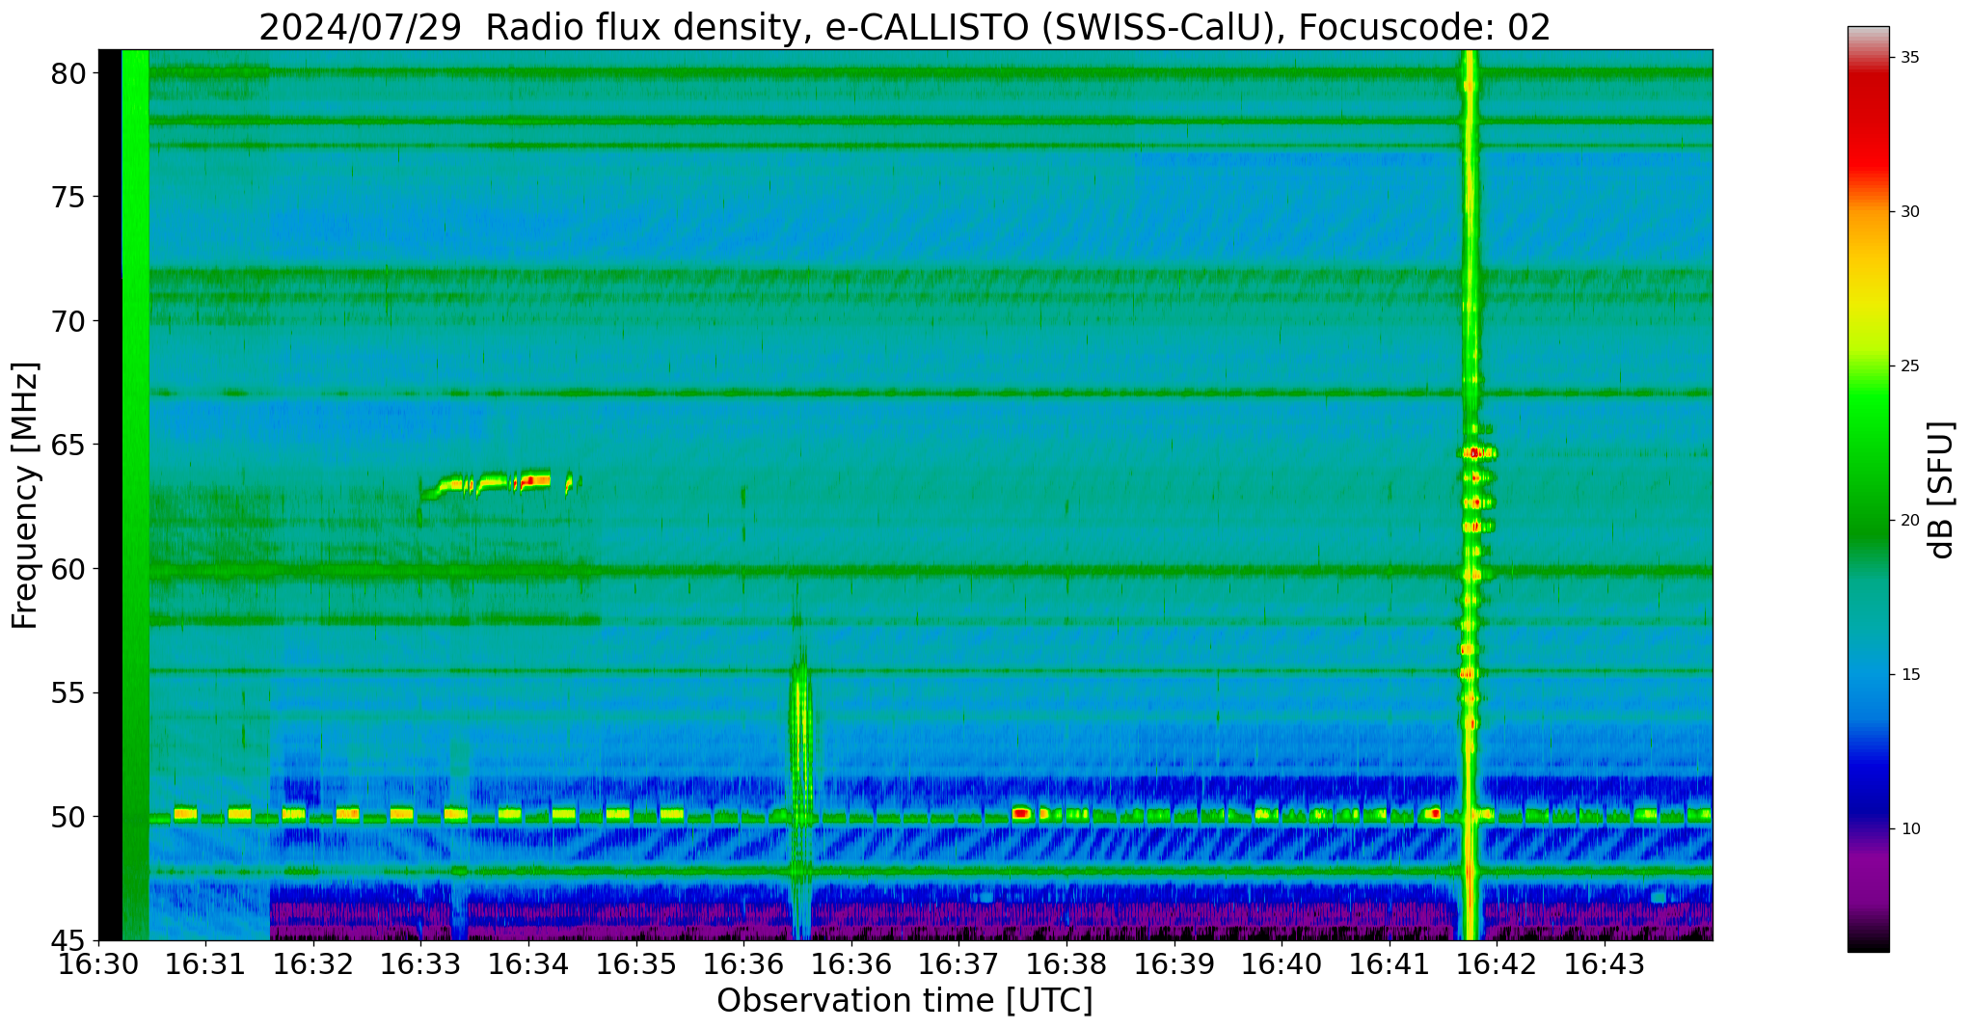This screenshot has height=1029, width=1970.
Task: Click the 16:41 time tick label
Action: coord(1389,964)
